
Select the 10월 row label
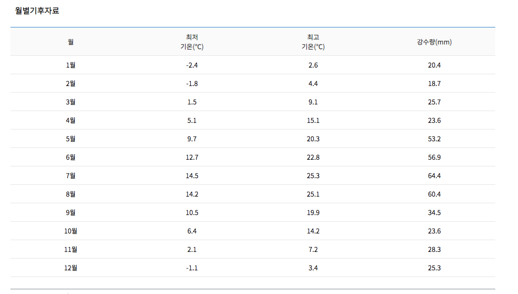point(71,231)
